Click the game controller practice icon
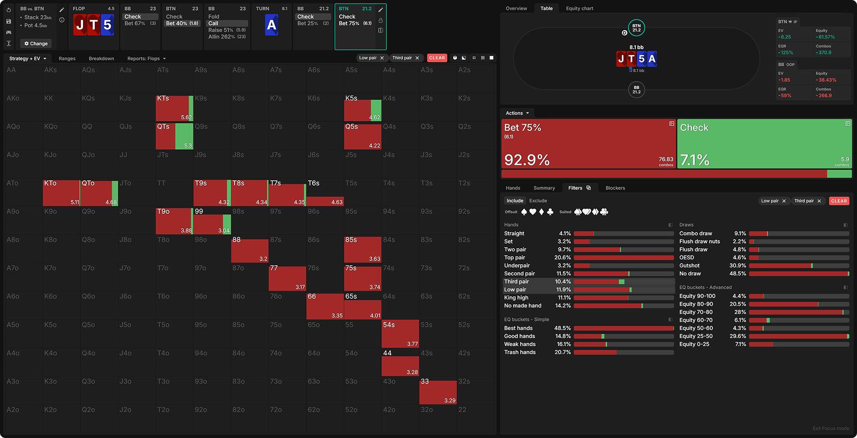857x438 pixels. point(9,33)
